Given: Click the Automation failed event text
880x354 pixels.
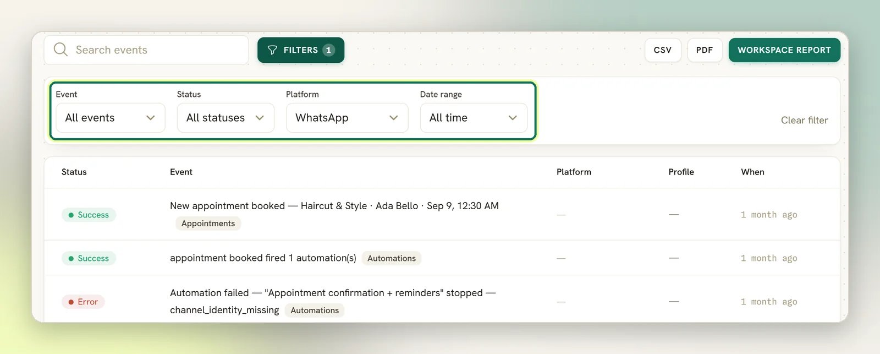Looking at the screenshot, I should [333, 301].
